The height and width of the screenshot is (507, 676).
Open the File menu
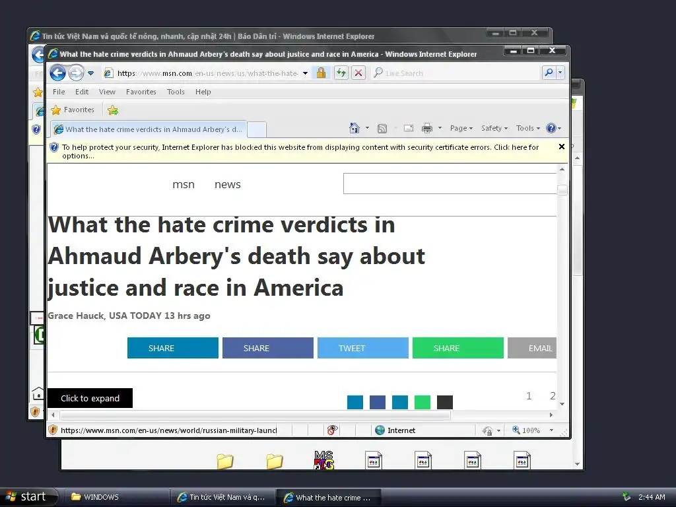tap(59, 92)
